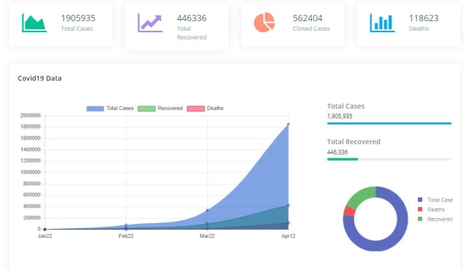Select the Apr12 Total Cases data point

coord(288,124)
